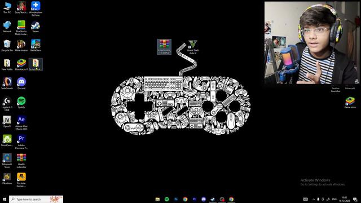Switch input language via ENG indicator

tap(334, 199)
